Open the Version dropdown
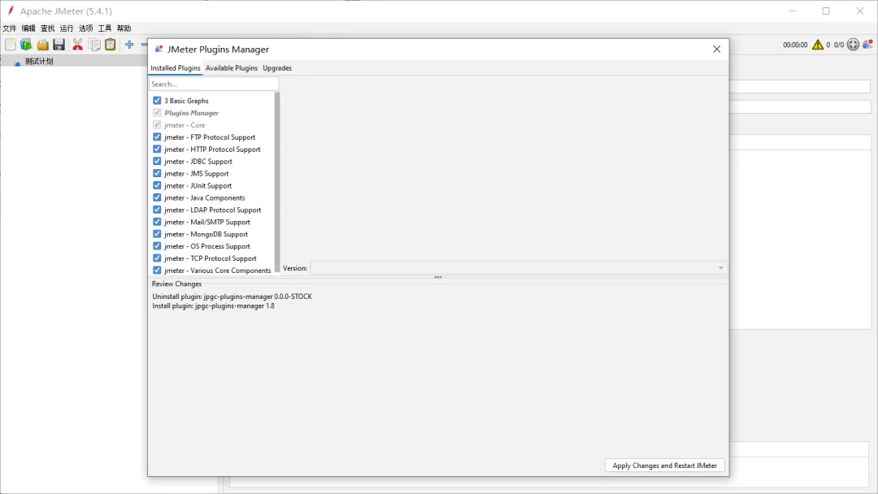This screenshot has height=494, width=878. [x=519, y=268]
